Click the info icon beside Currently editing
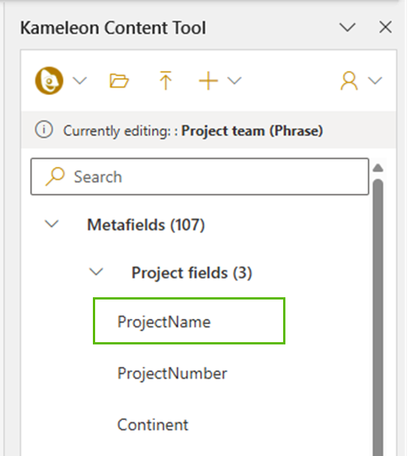The image size is (409, 456). (x=44, y=130)
